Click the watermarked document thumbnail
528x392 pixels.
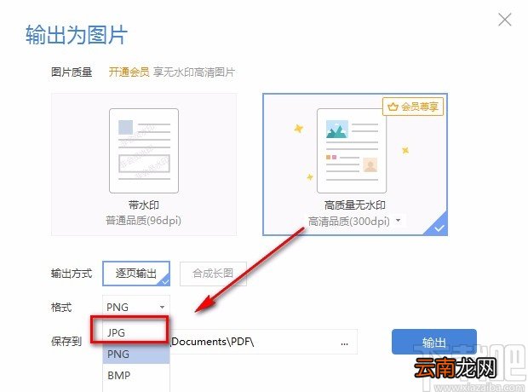144,151
